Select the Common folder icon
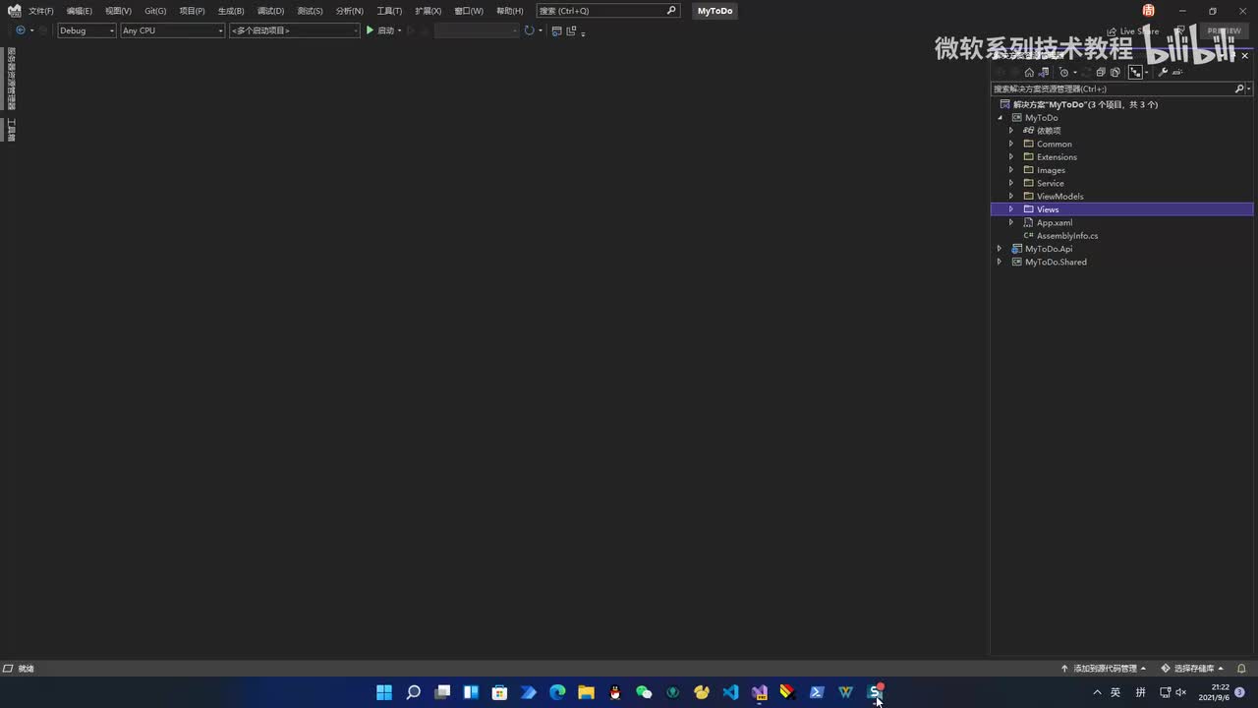Viewport: 1258px width, 708px height. [x=1029, y=144]
